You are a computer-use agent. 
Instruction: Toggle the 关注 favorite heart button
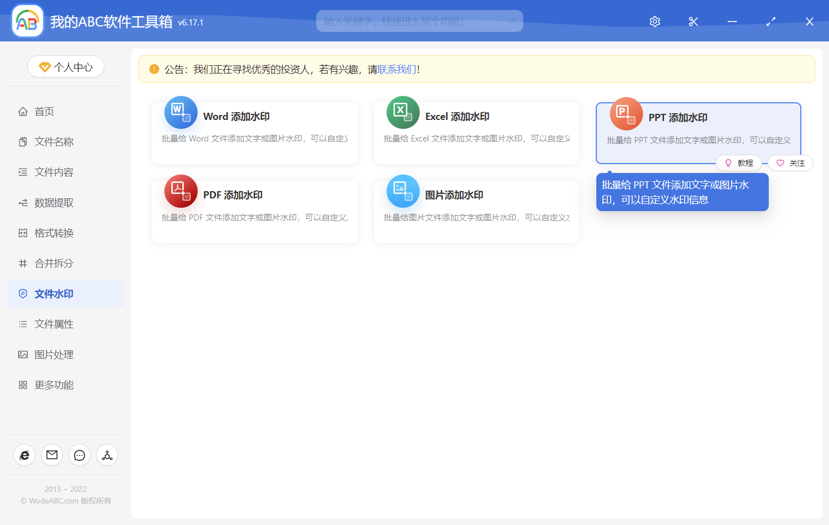pos(790,163)
